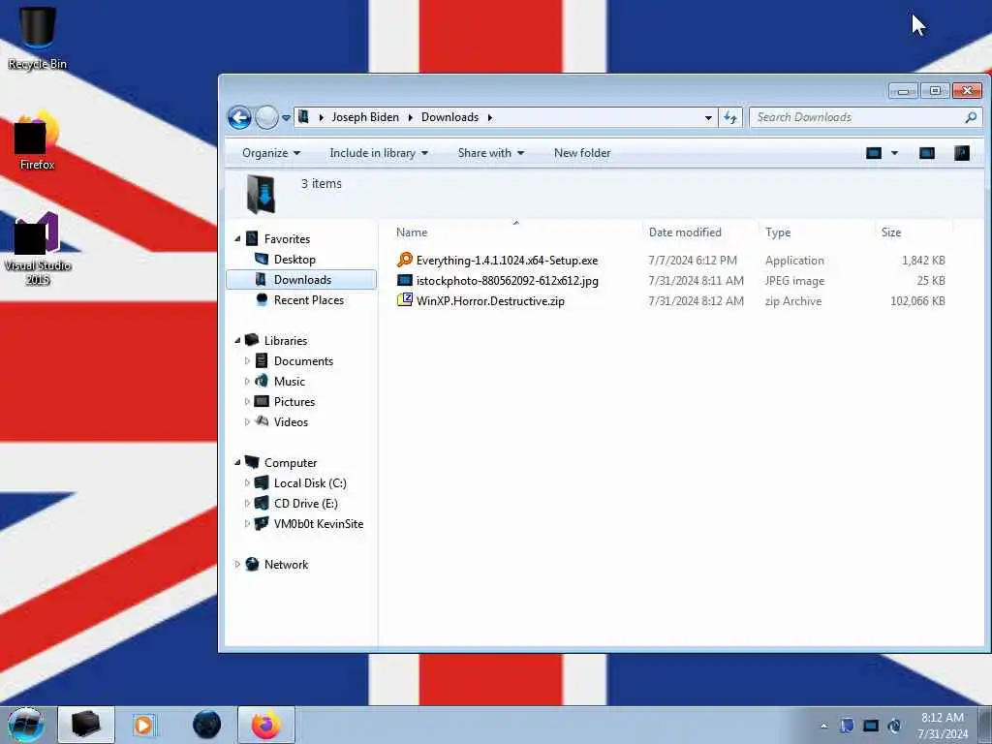This screenshot has width=992, height=744.
Task: Click the search magnifier icon
Action: 971,117
